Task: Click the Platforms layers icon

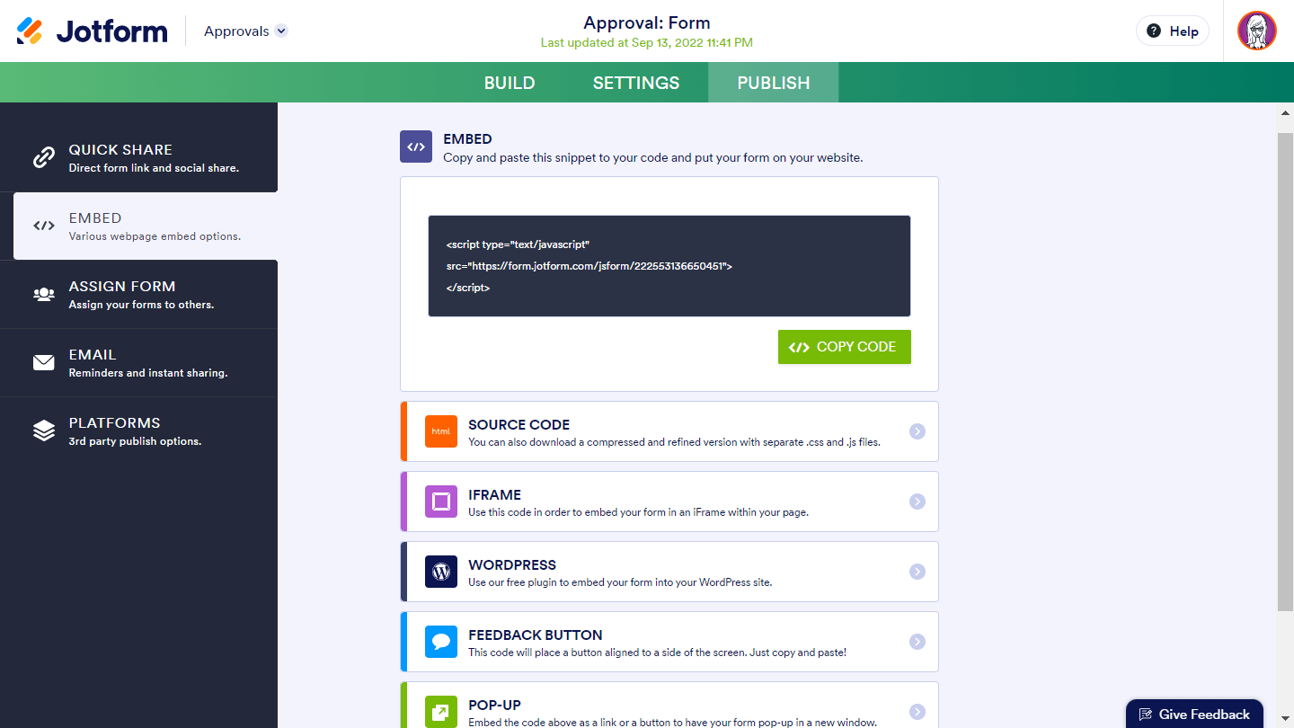Action: coord(44,431)
